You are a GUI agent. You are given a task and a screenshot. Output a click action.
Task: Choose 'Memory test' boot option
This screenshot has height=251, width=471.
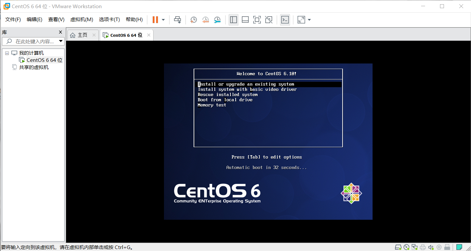[x=212, y=105]
